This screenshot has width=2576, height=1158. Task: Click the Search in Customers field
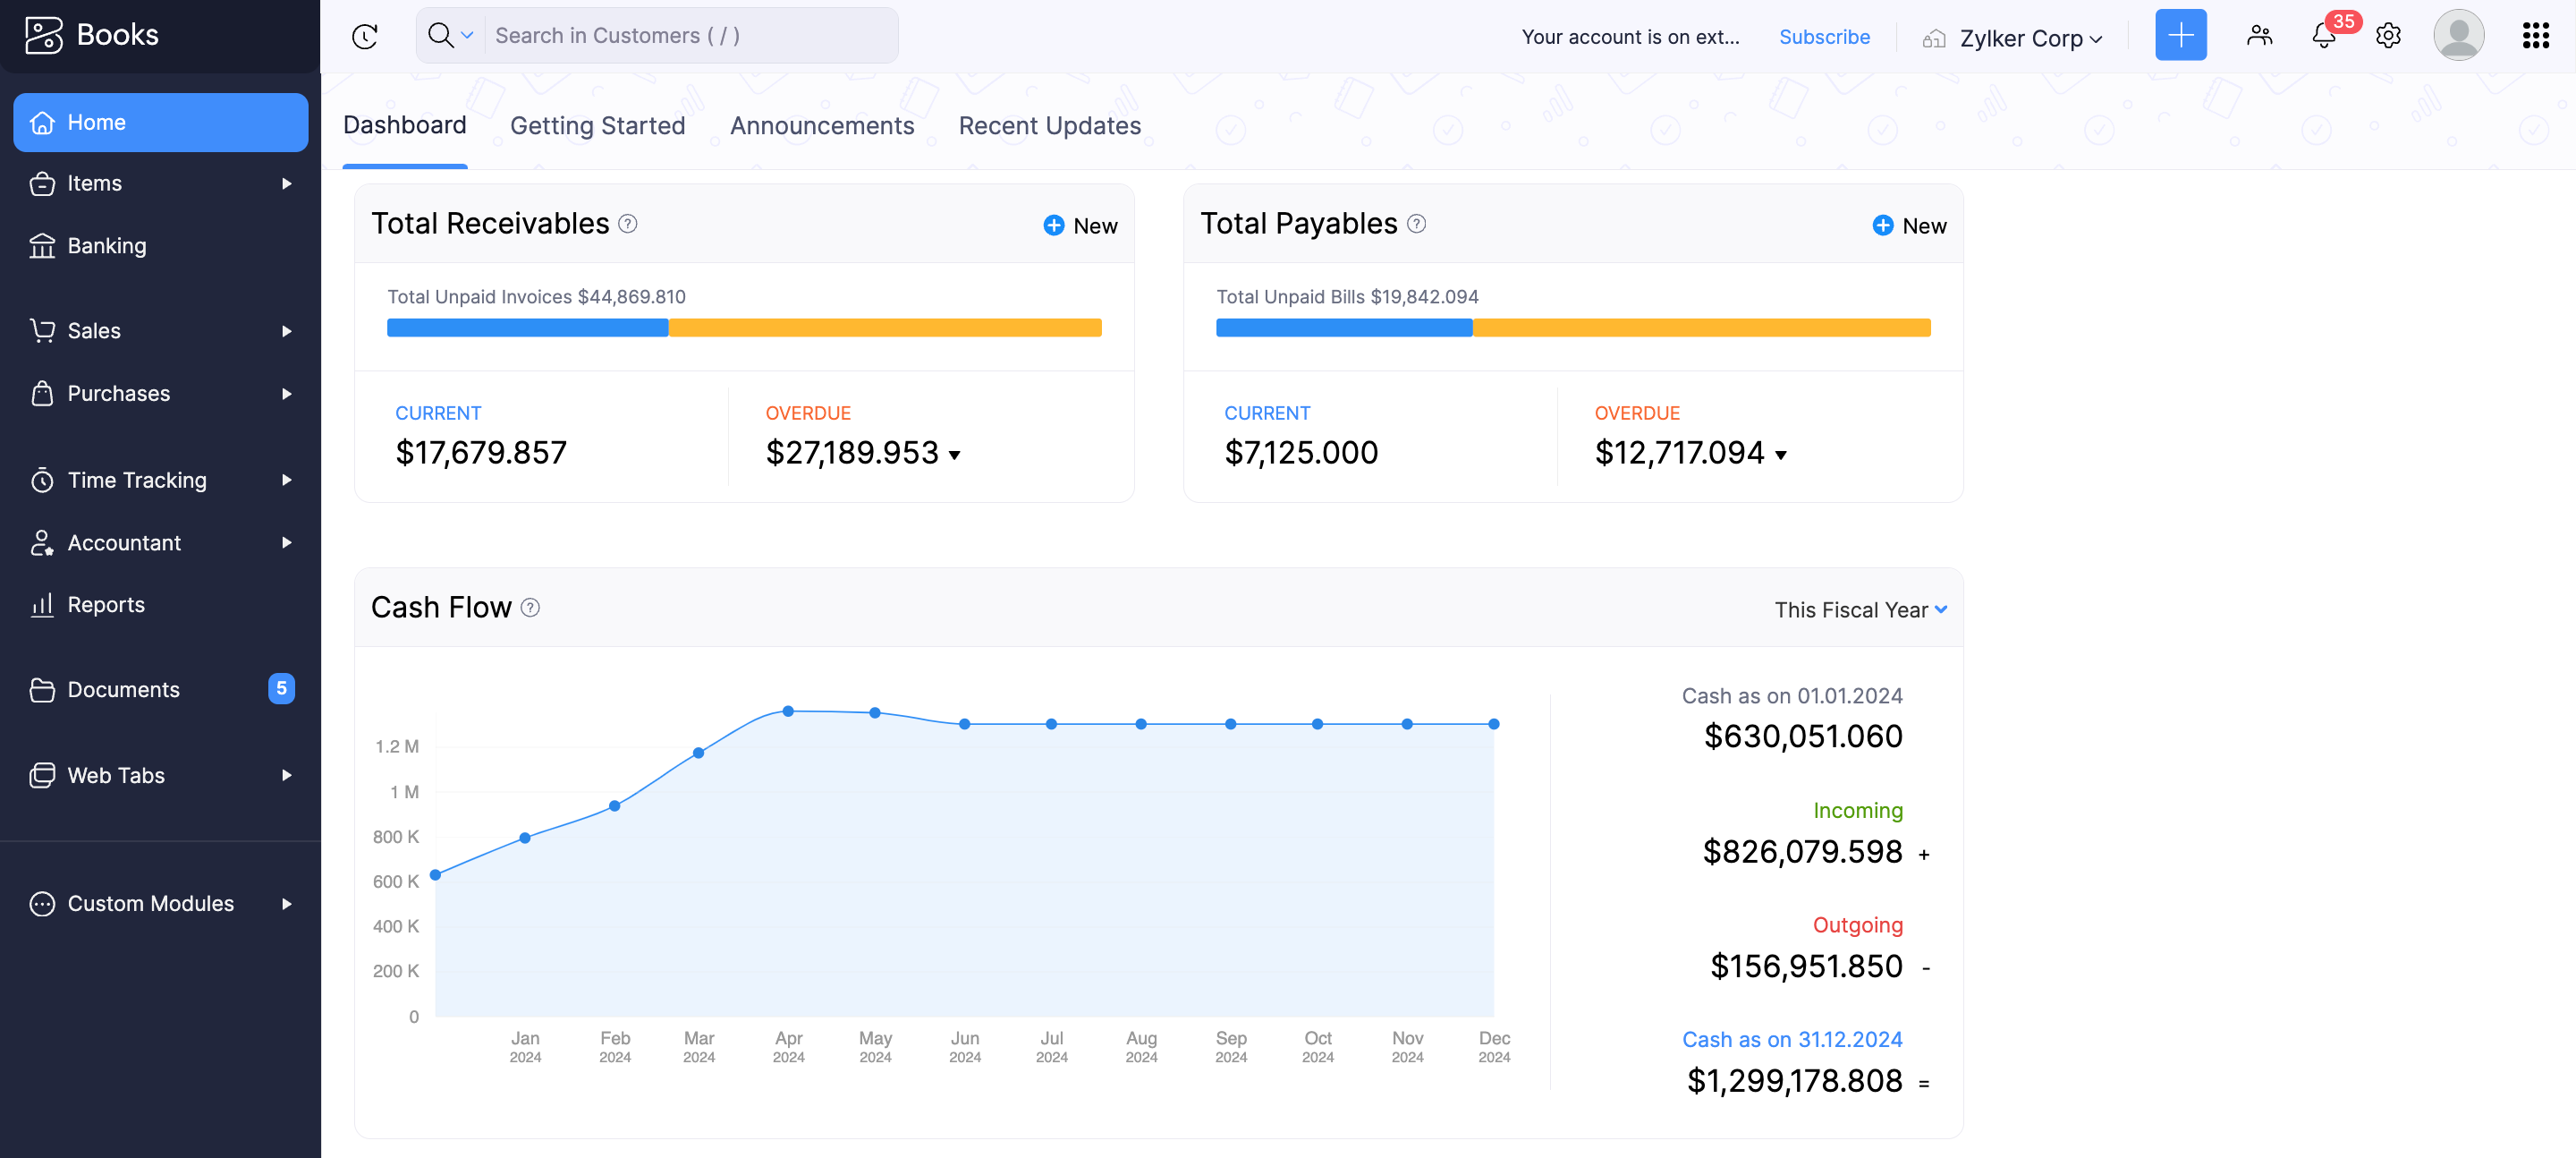(690, 36)
